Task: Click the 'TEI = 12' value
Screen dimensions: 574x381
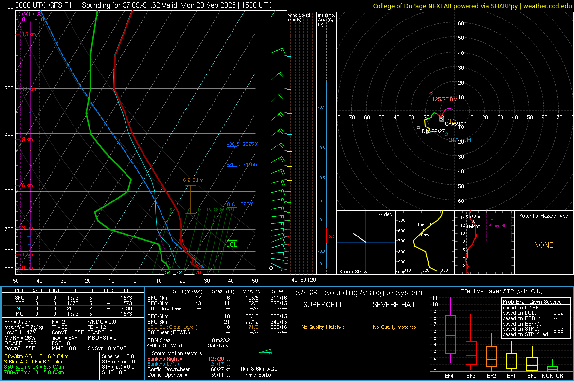Action: click(97, 327)
